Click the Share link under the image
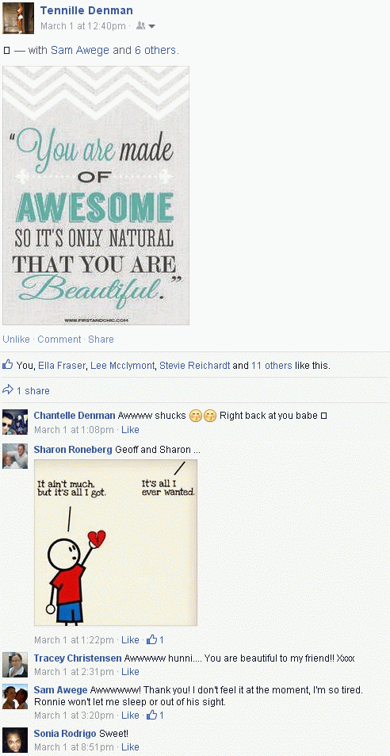 [x=101, y=340]
